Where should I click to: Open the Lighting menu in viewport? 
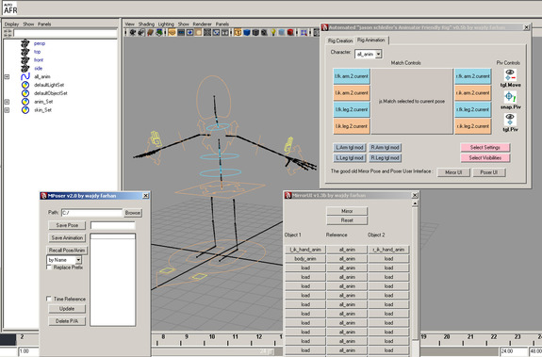click(166, 24)
